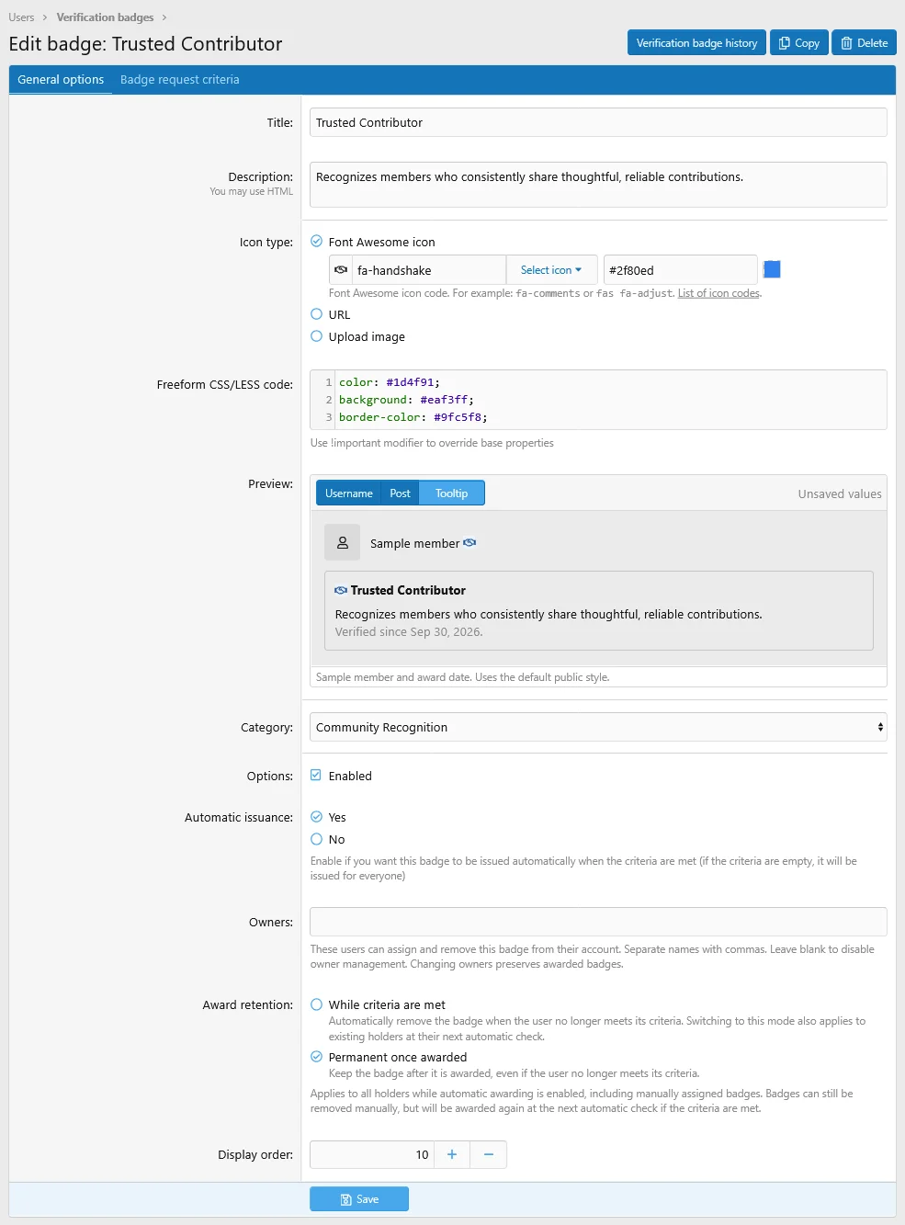This screenshot has height=1225, width=905.
Task: Click 'Verified since Sep 30, 2026.' text
Action: (x=409, y=632)
